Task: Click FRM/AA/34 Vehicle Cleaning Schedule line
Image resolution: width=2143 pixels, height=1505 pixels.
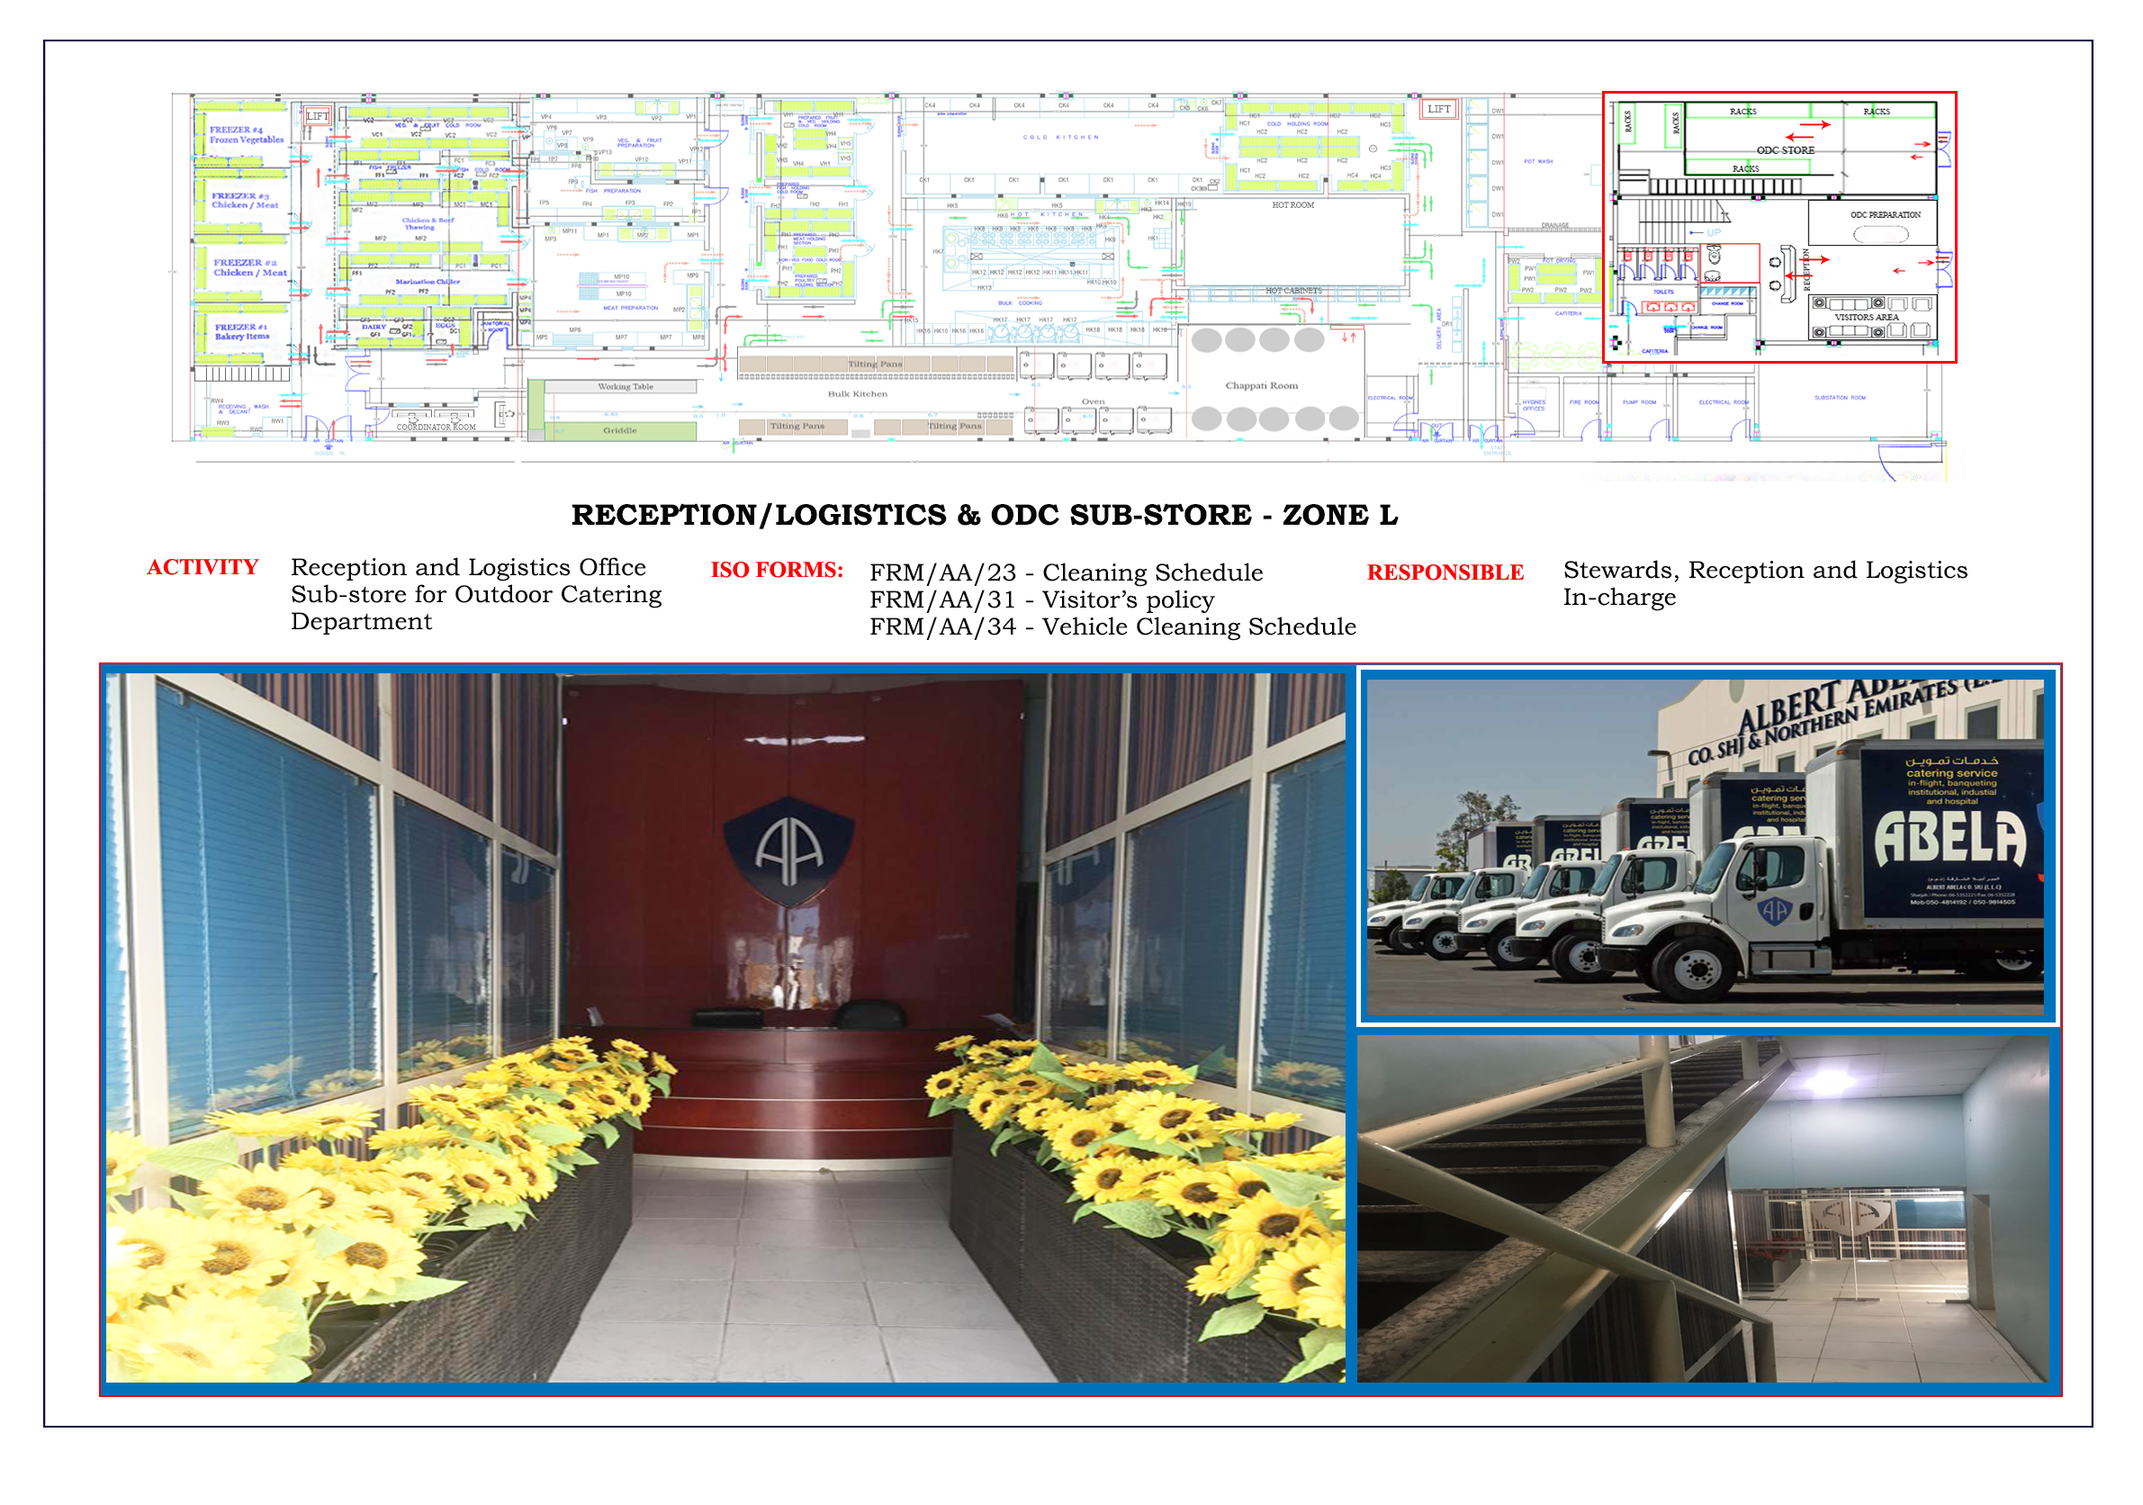Action: coord(1112,627)
